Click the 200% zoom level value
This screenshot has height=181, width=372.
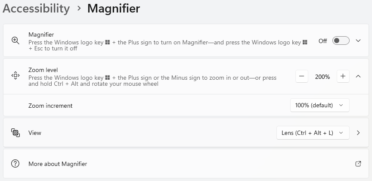coord(322,76)
